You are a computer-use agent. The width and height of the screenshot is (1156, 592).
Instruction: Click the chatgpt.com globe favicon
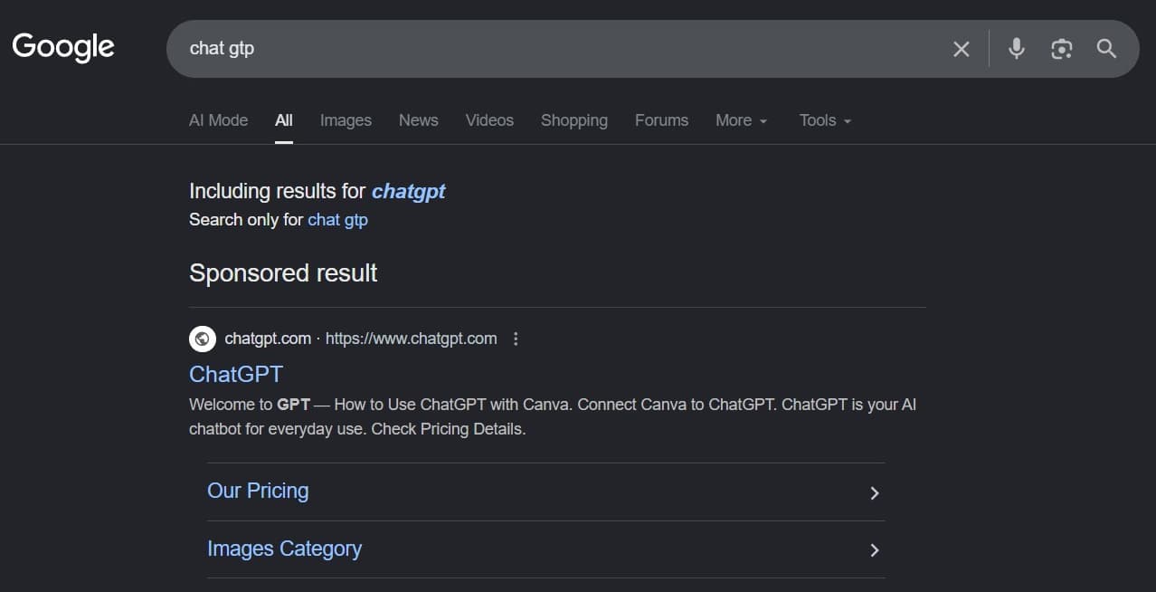pos(203,339)
